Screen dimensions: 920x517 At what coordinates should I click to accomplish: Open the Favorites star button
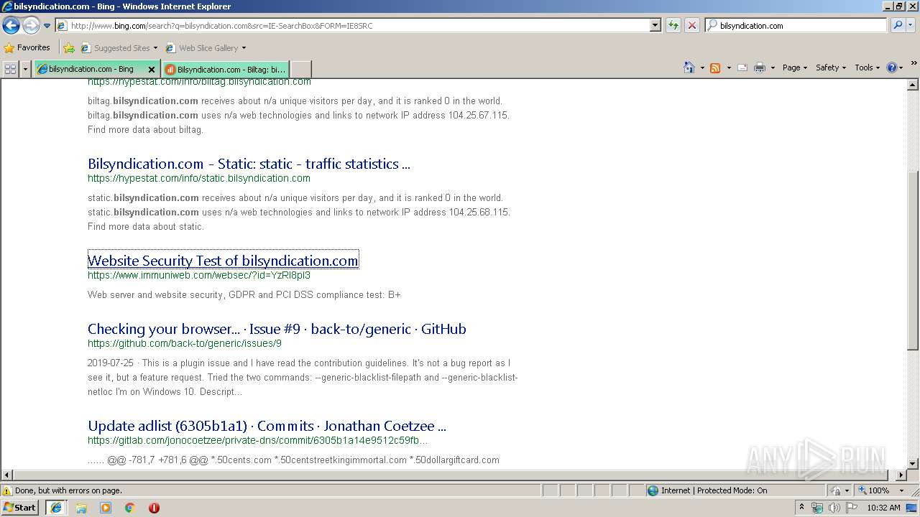[27, 47]
